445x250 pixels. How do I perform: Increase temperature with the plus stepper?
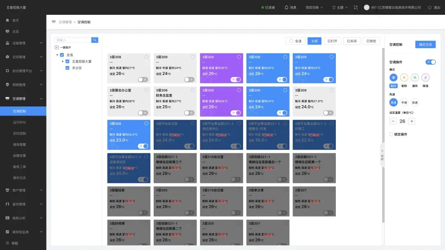coord(412,121)
